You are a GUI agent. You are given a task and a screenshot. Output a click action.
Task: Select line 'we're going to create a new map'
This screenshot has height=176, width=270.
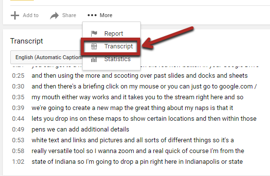coord(132,108)
